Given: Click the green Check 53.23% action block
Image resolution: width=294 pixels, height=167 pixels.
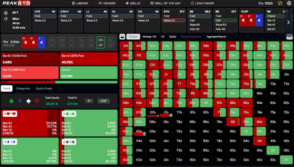Looking at the screenshot, I should (88, 73).
